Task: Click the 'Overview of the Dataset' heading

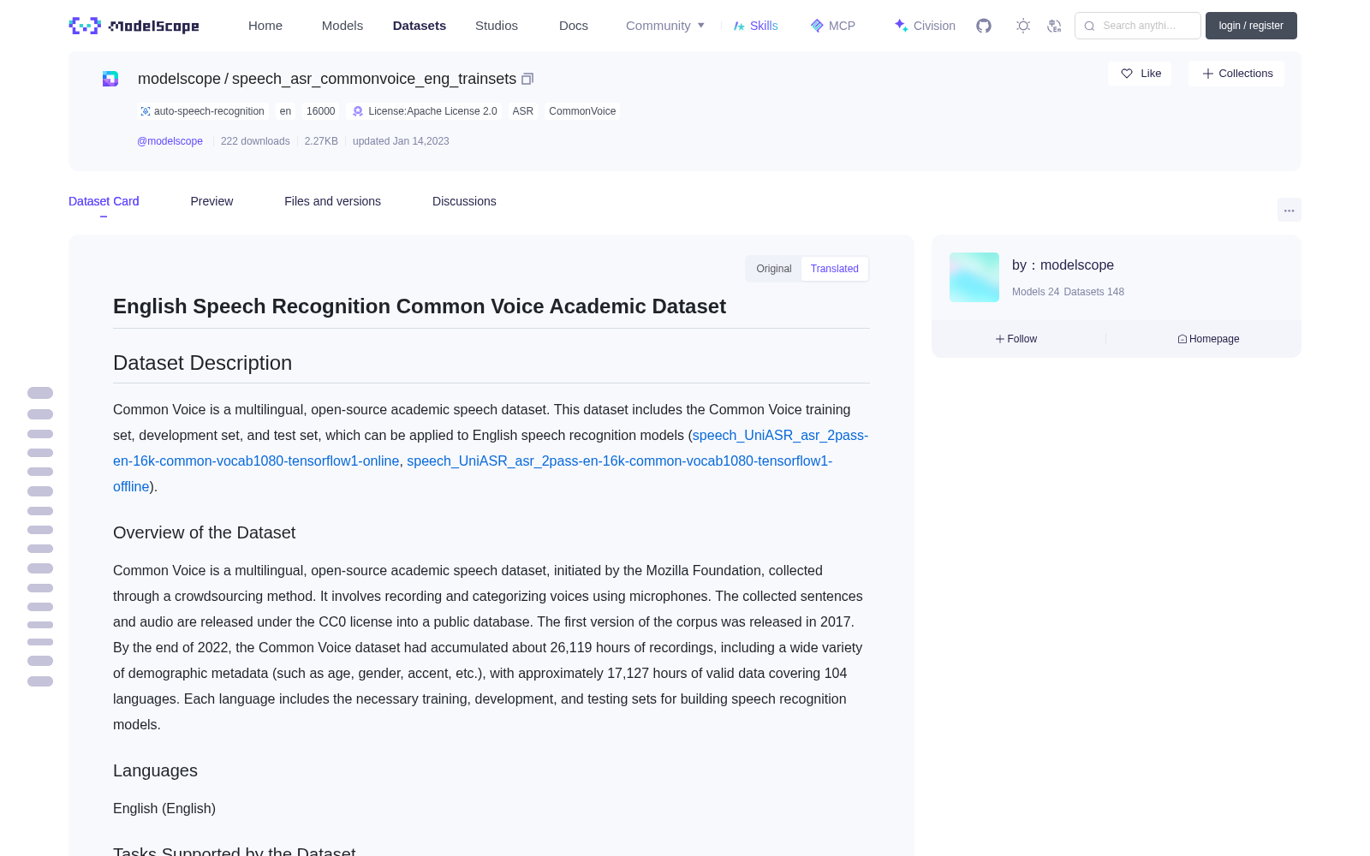Action: click(204, 532)
